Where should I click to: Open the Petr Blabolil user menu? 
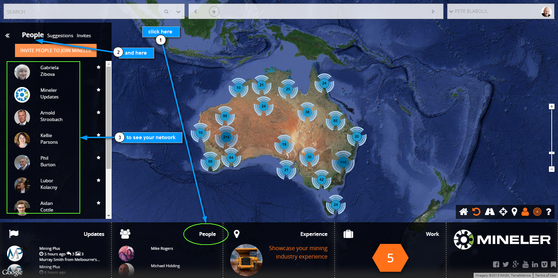500,11
